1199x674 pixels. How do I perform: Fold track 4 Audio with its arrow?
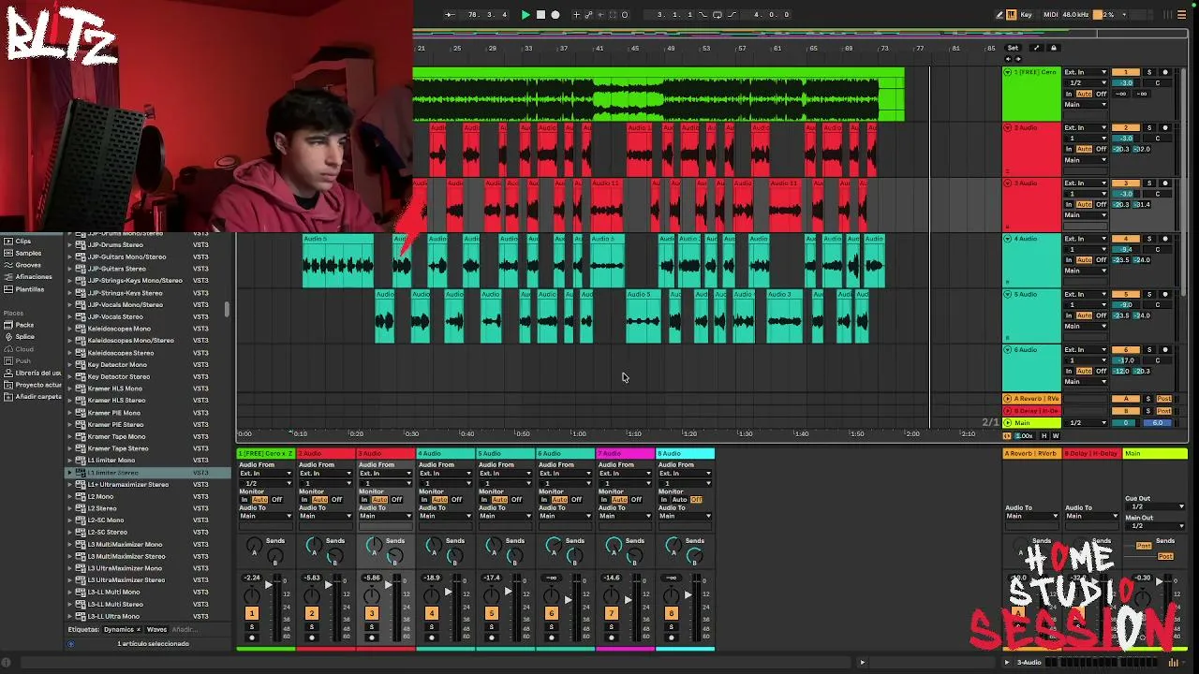[1008, 239]
